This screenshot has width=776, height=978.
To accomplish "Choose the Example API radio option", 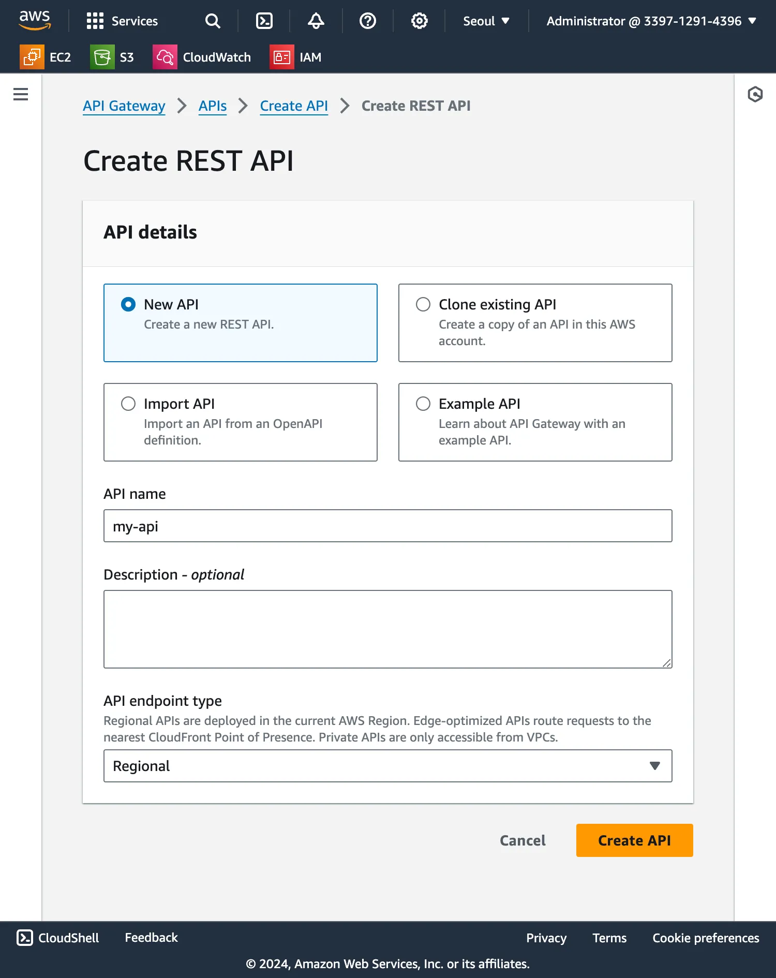I will click(x=423, y=404).
